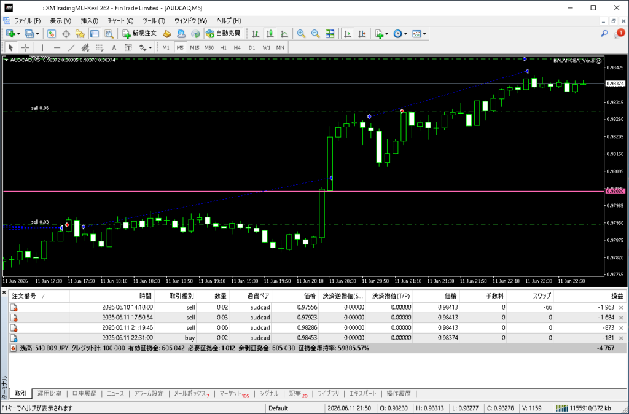Close the terminal panel with its X
The height and width of the screenshot is (414, 629).
point(4,292)
